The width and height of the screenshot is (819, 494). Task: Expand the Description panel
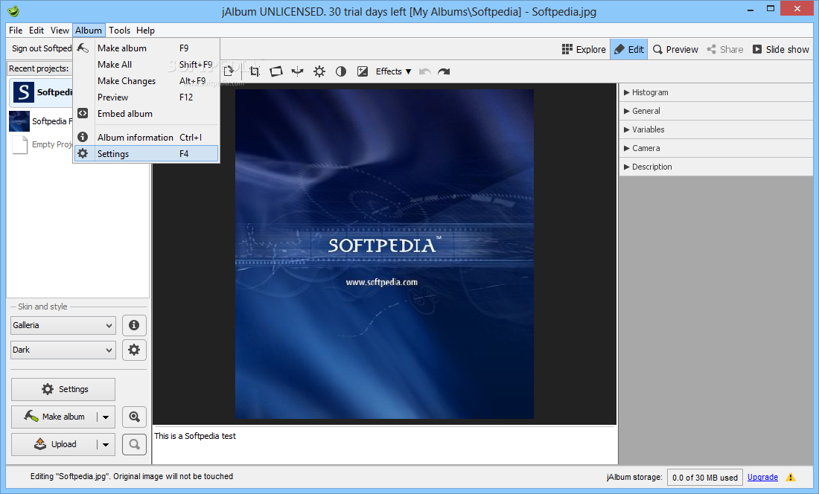tap(716, 167)
